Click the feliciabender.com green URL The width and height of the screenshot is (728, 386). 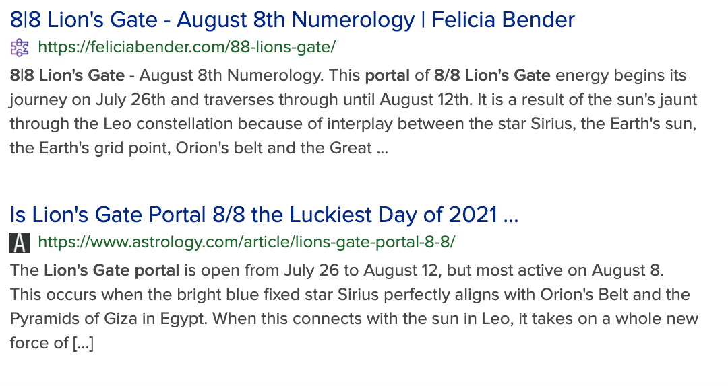187,48
